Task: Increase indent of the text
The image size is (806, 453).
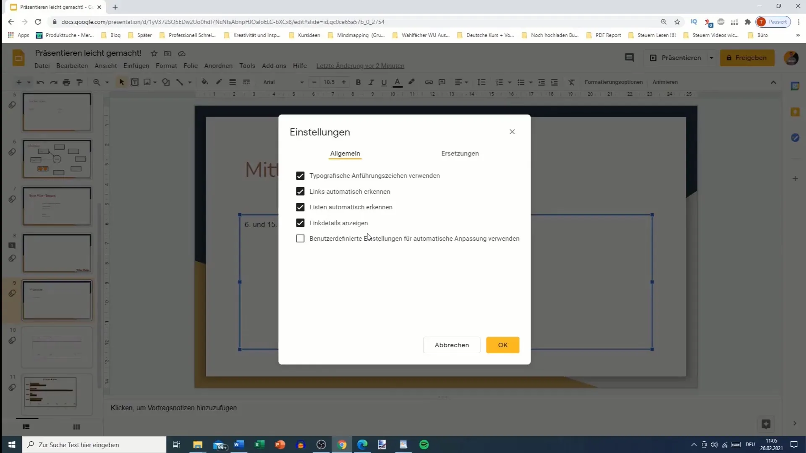Action: point(555,82)
